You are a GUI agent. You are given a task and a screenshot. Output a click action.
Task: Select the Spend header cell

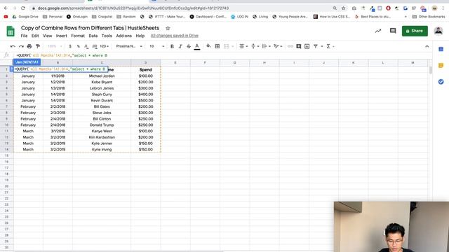pyautogui.click(x=145, y=70)
